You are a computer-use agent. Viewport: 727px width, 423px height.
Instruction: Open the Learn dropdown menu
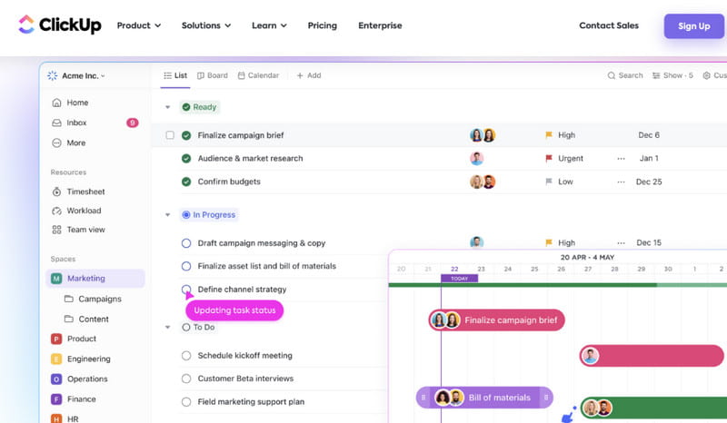click(269, 25)
